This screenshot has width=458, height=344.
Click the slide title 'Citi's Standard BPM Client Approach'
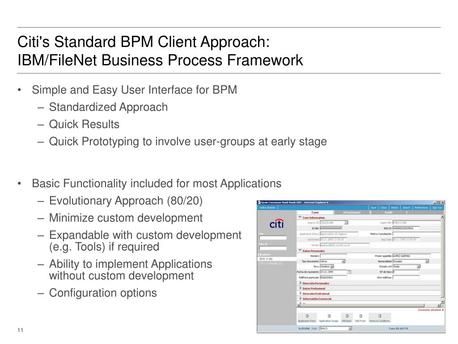pos(144,42)
